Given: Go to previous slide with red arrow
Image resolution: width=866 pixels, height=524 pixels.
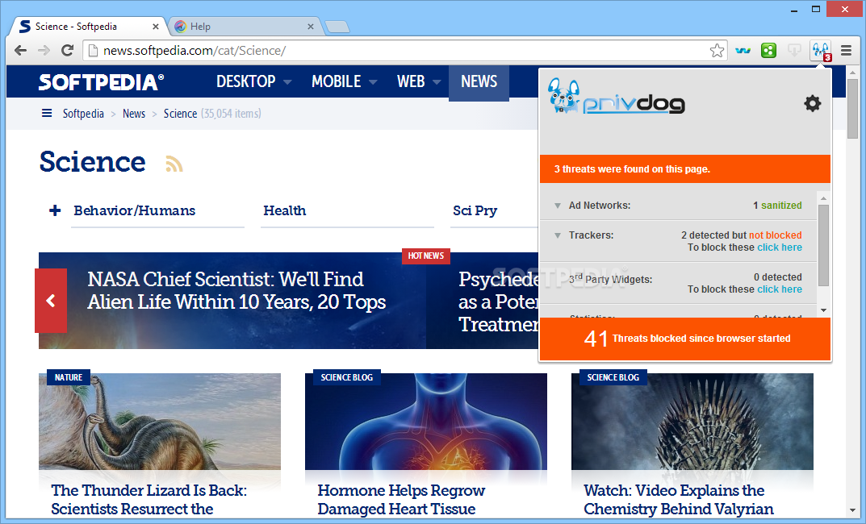Looking at the screenshot, I should (x=51, y=301).
